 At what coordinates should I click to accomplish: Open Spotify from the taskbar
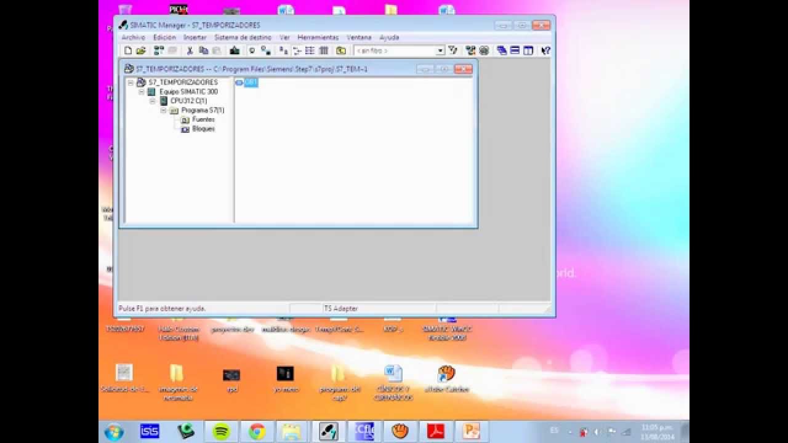(x=222, y=432)
